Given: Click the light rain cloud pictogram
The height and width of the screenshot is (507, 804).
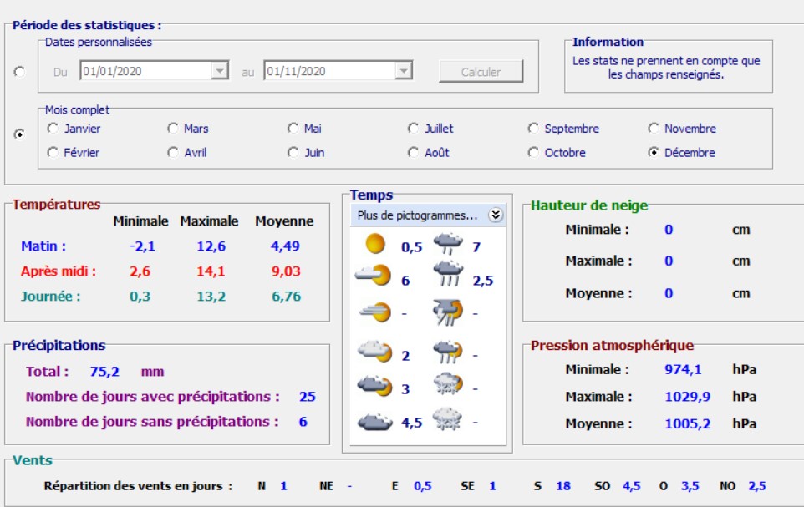Looking at the screenshot, I should click(447, 245).
